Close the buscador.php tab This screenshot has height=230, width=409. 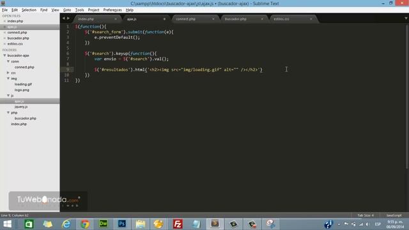262,19
